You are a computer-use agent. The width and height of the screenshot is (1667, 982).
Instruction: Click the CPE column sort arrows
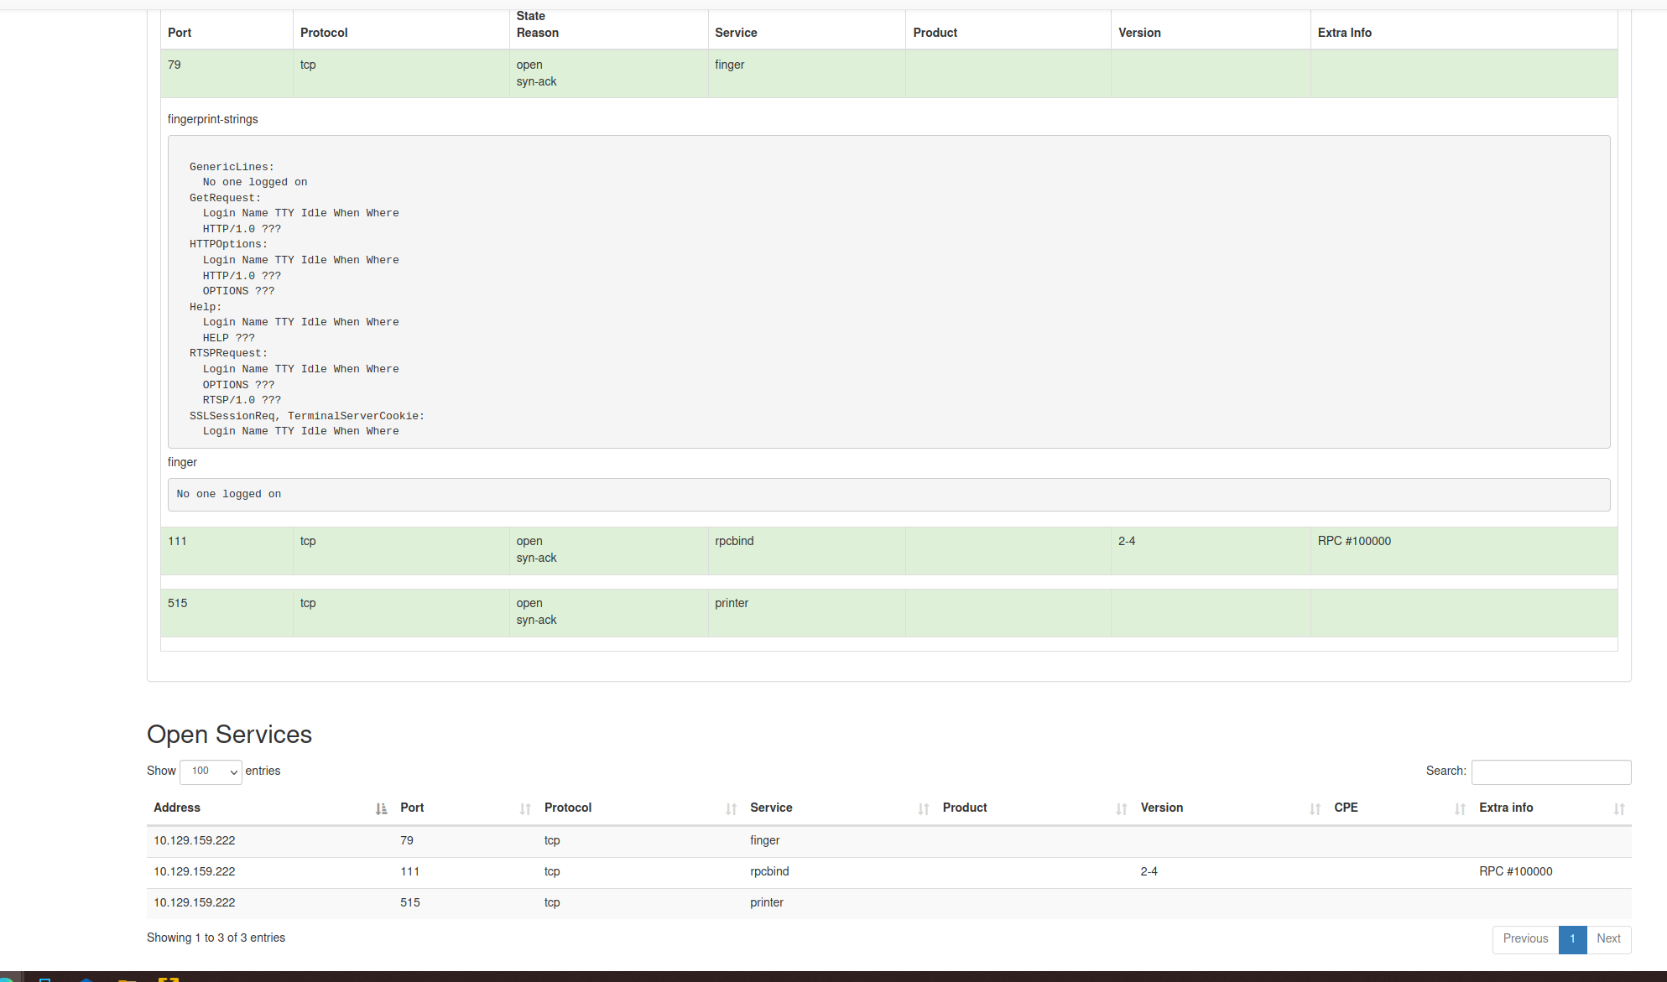[x=1460, y=809]
